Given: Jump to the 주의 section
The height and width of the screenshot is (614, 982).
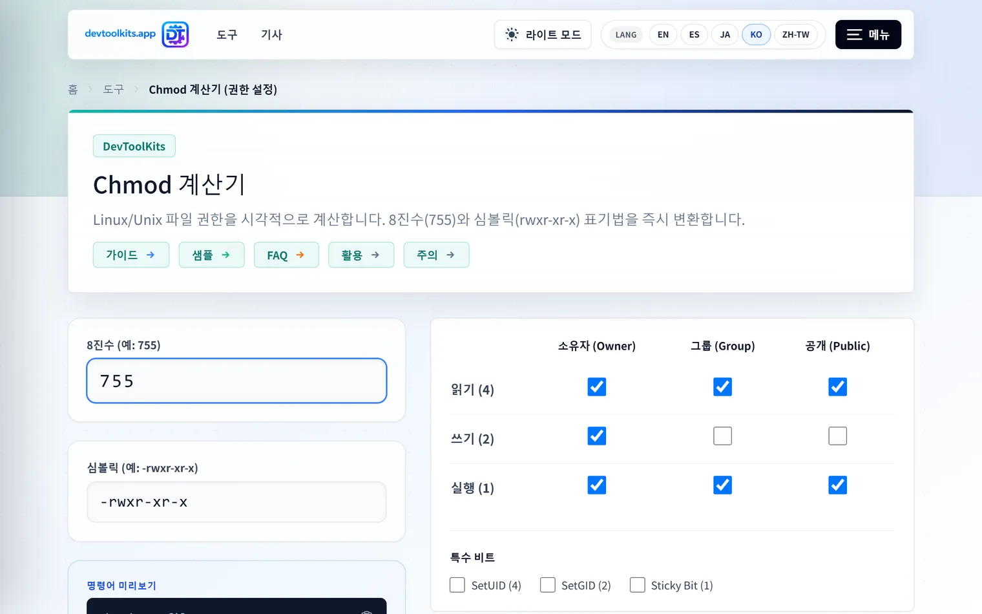Looking at the screenshot, I should coord(436,255).
